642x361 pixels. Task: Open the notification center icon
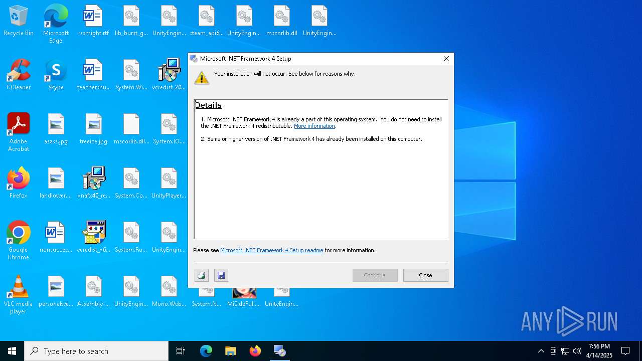pos(625,351)
